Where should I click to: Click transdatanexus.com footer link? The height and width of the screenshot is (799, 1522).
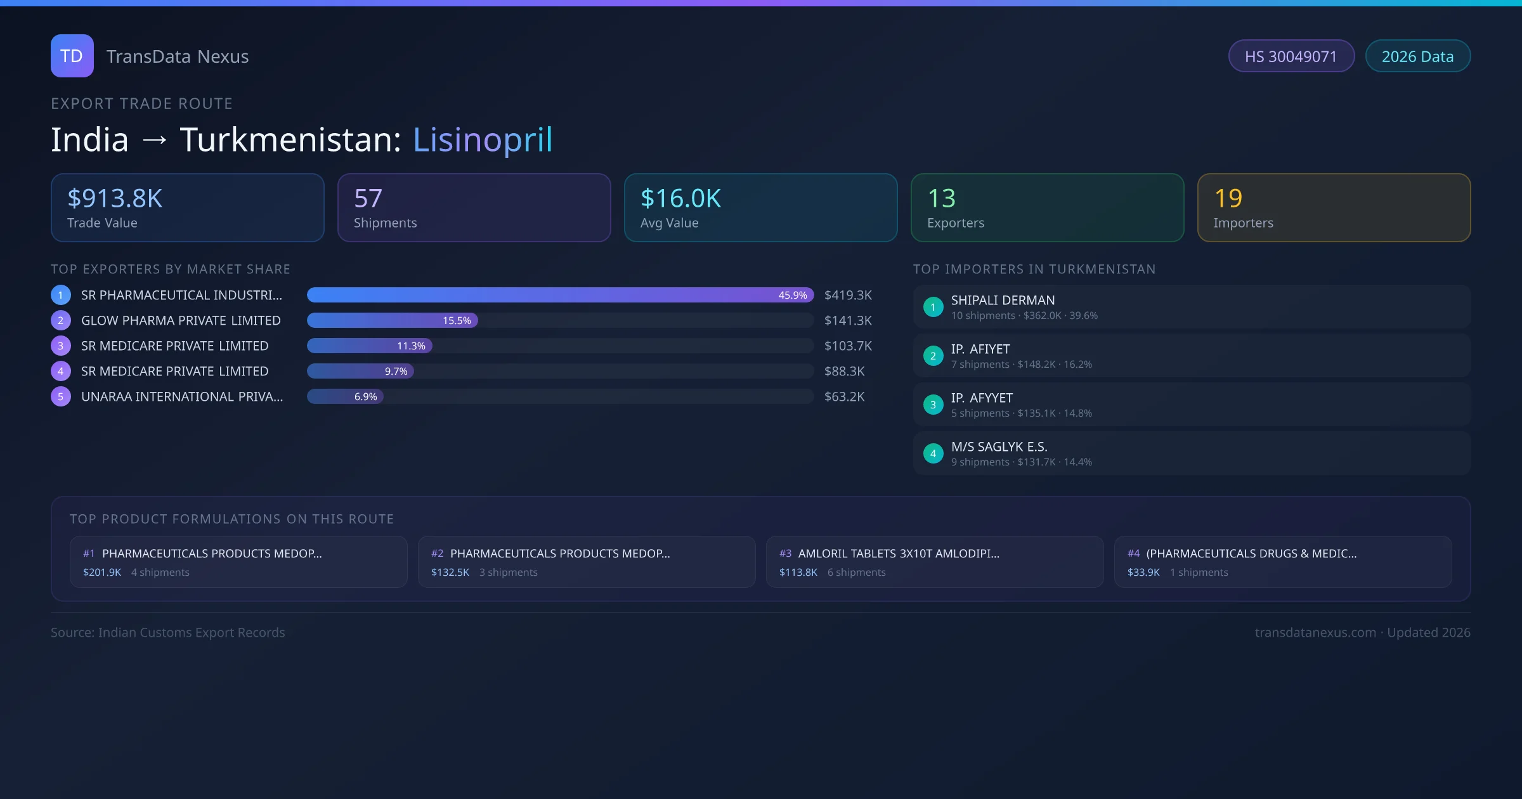pyautogui.click(x=1315, y=632)
